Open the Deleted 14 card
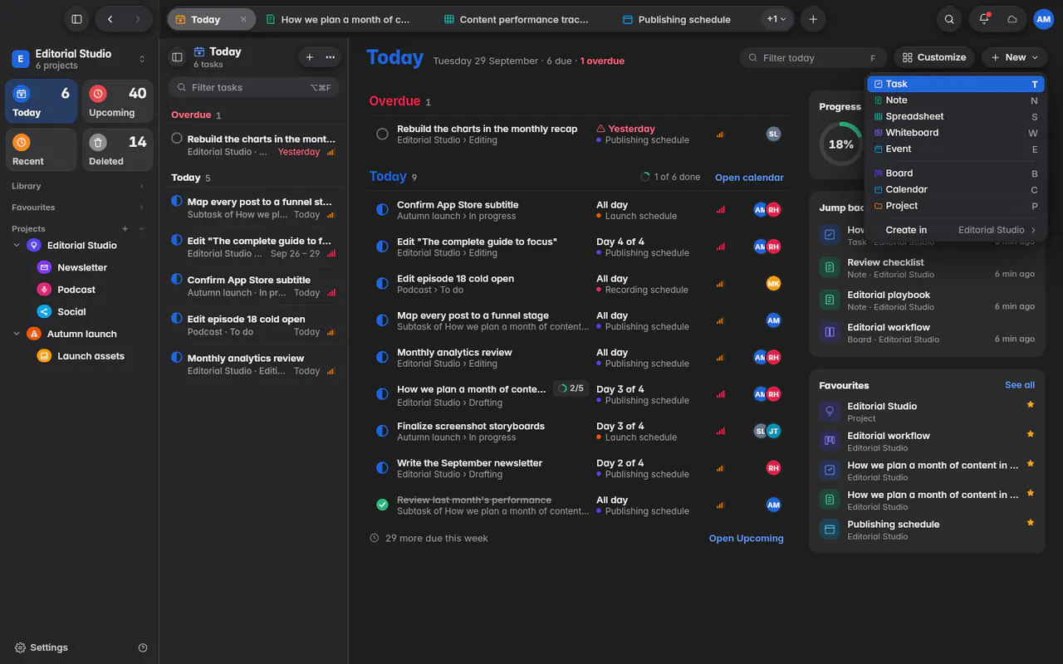1063x664 pixels. (x=117, y=149)
